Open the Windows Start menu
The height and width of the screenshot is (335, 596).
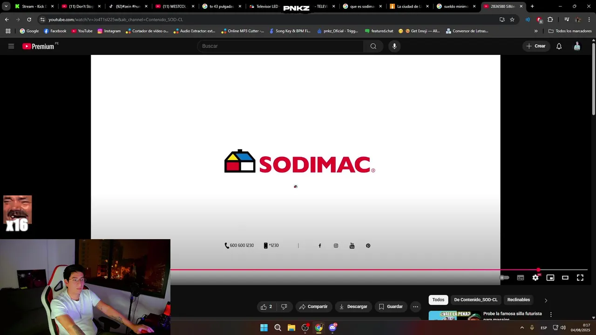coord(264,328)
